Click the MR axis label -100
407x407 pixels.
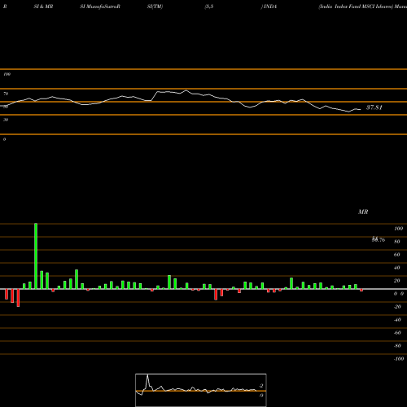(x=399, y=359)
